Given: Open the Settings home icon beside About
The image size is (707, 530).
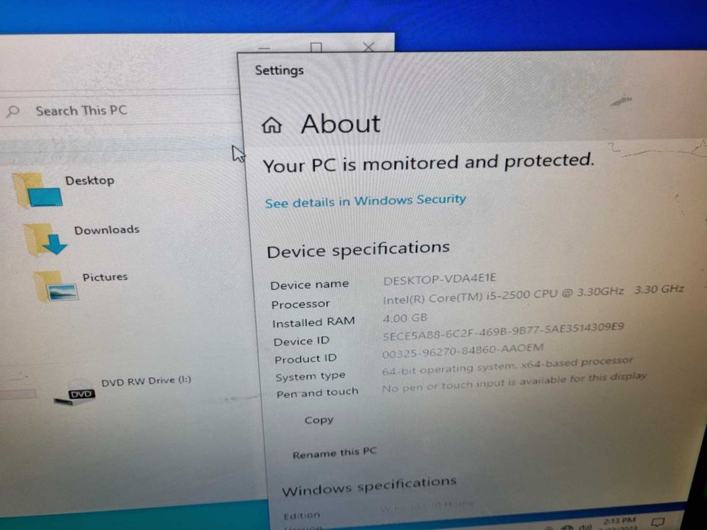Looking at the screenshot, I should 272,125.
